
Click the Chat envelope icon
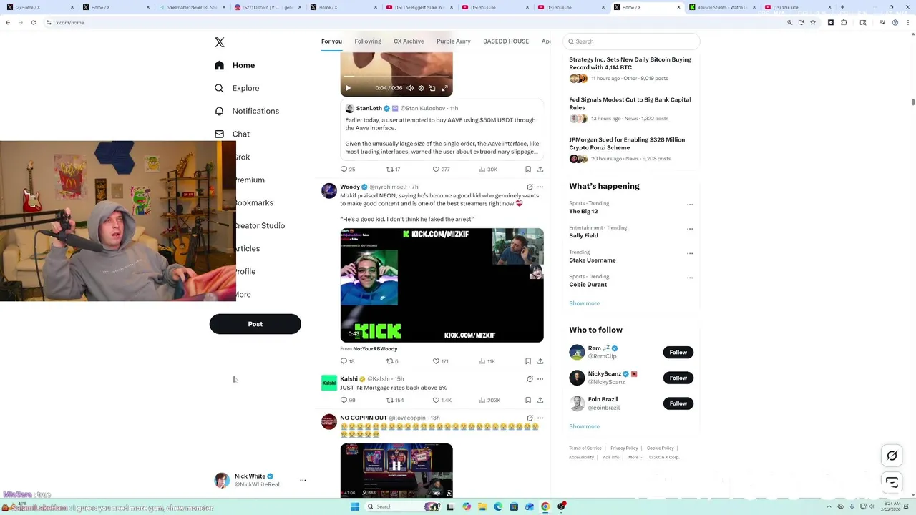pyautogui.click(x=220, y=134)
